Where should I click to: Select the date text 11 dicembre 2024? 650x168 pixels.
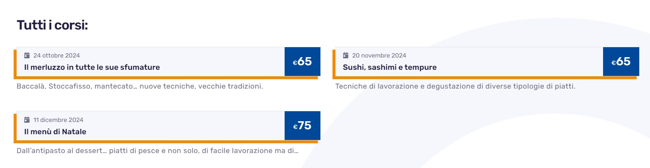[x=58, y=120]
